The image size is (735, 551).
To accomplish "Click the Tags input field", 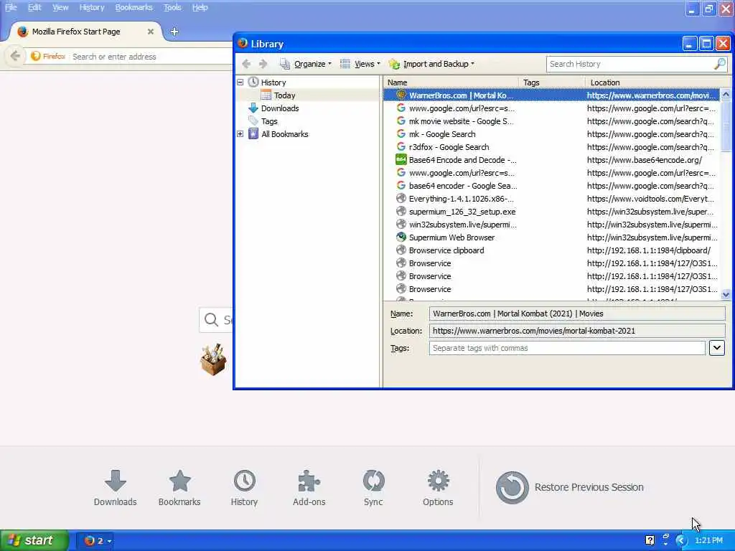I will pos(567,348).
